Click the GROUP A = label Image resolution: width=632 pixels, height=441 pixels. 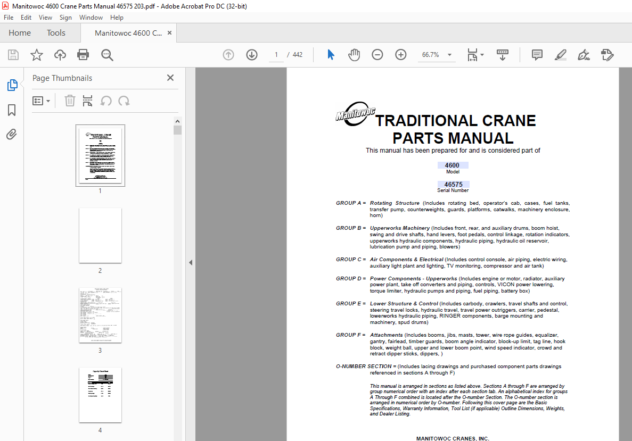pos(351,203)
